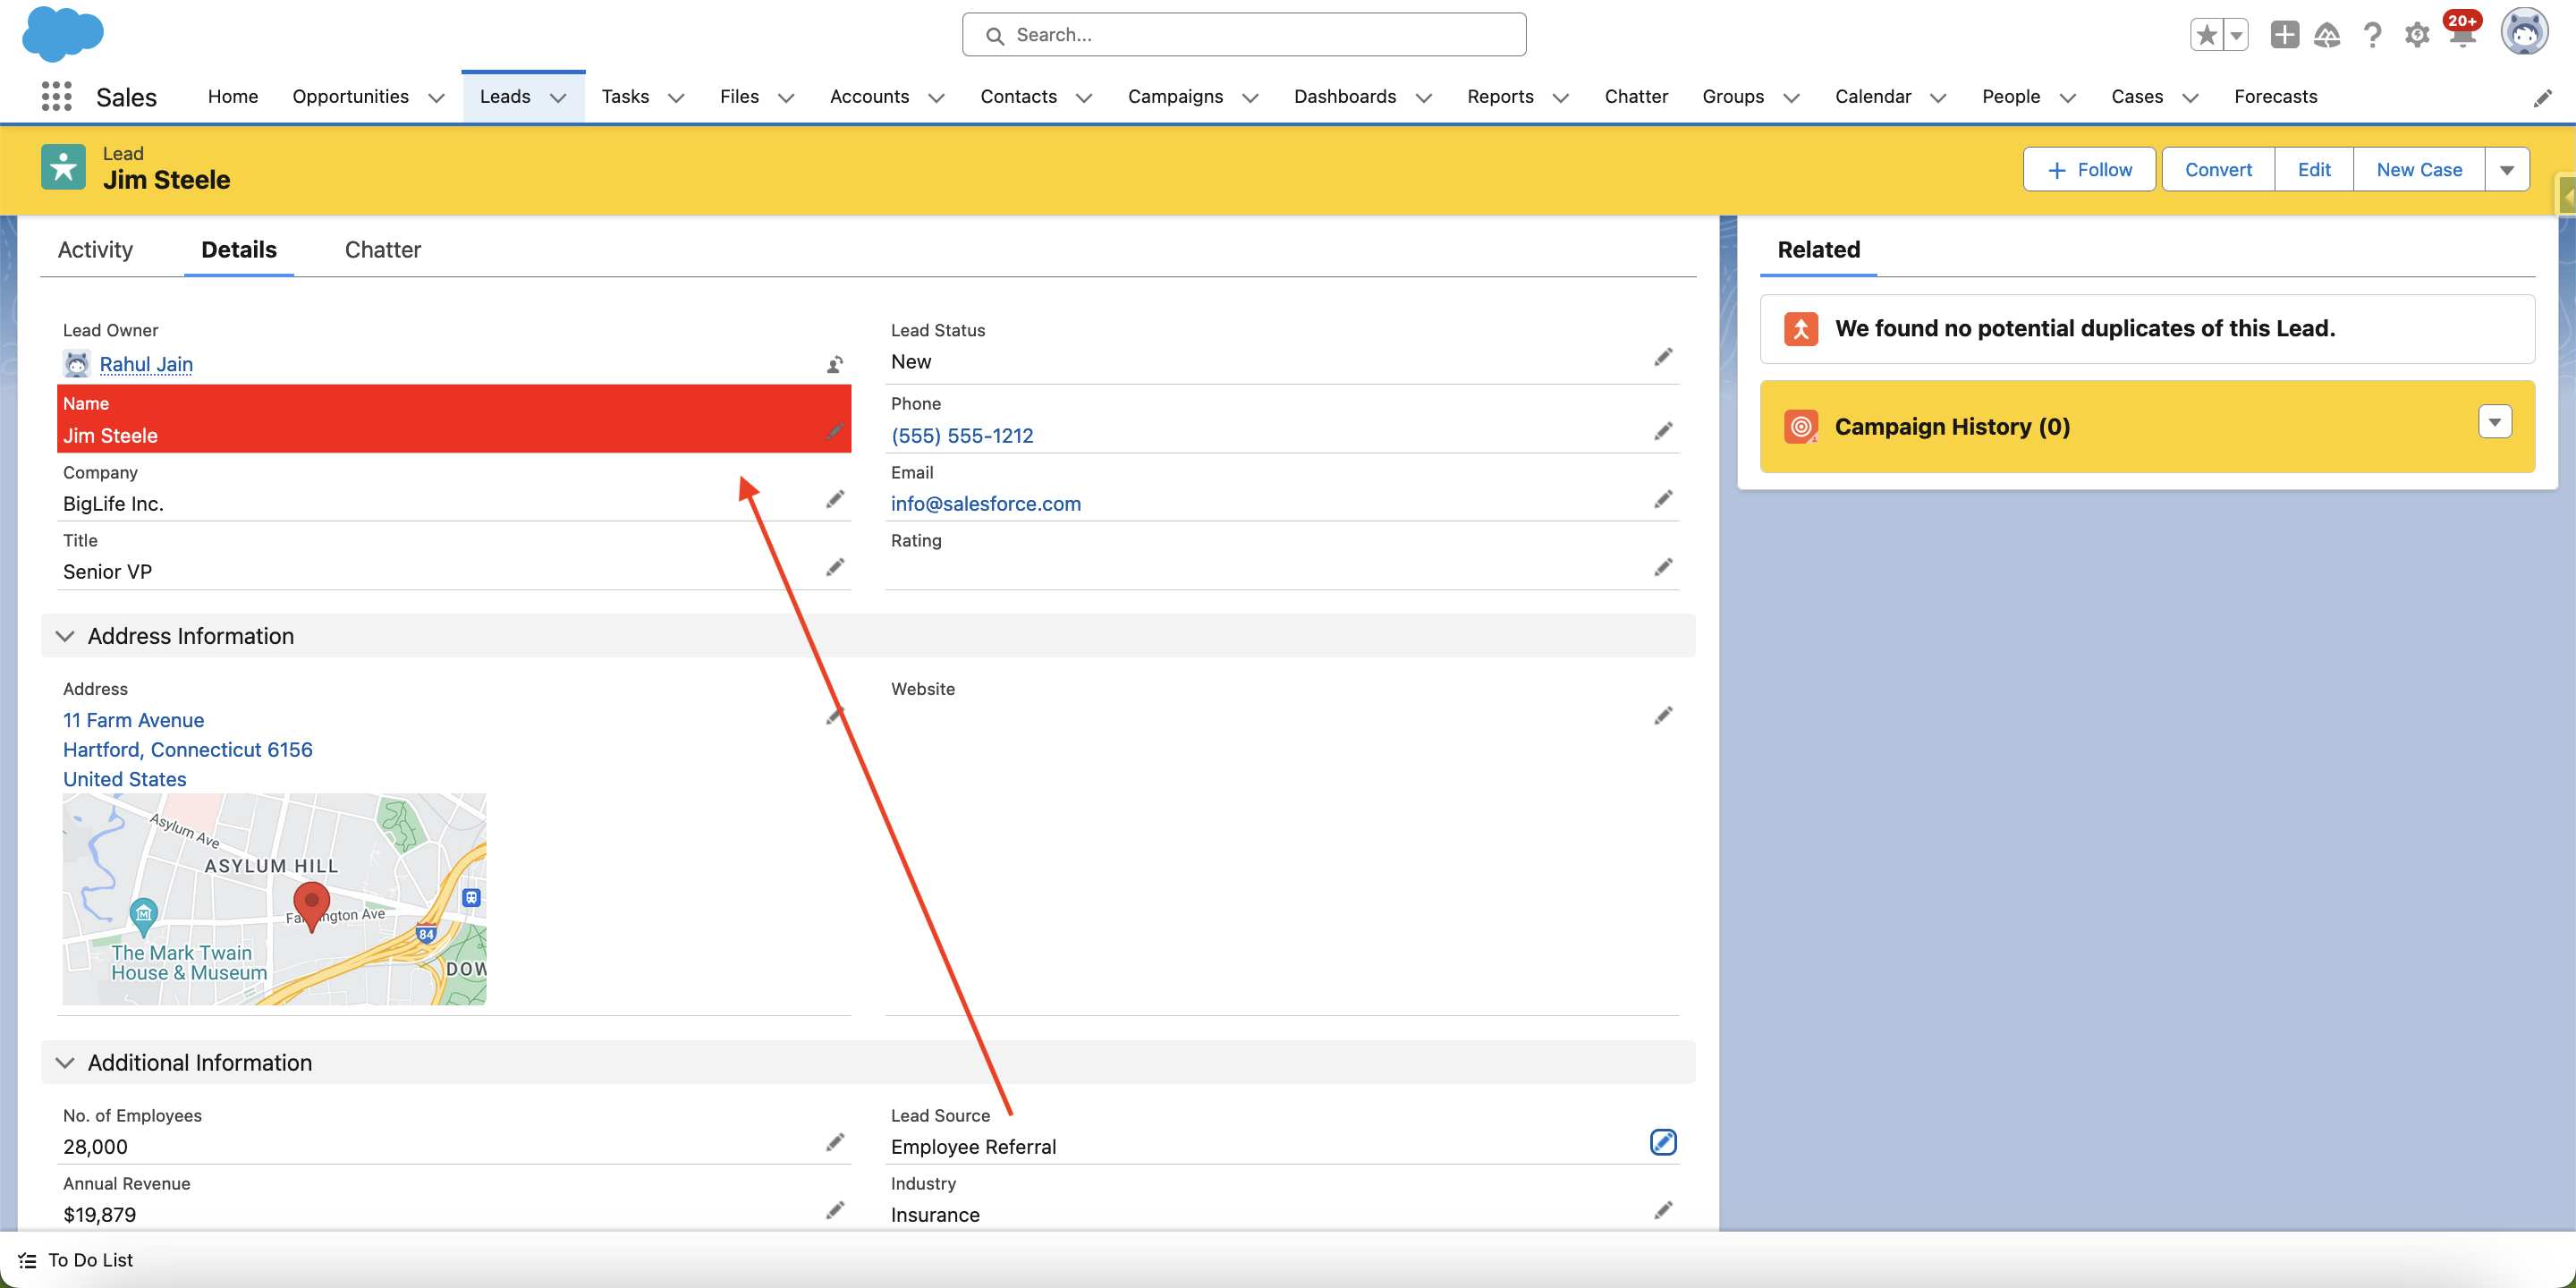Screen dimensions: 2576x1288
Task: Open the Chatter navigation tab
Action: [1636, 97]
